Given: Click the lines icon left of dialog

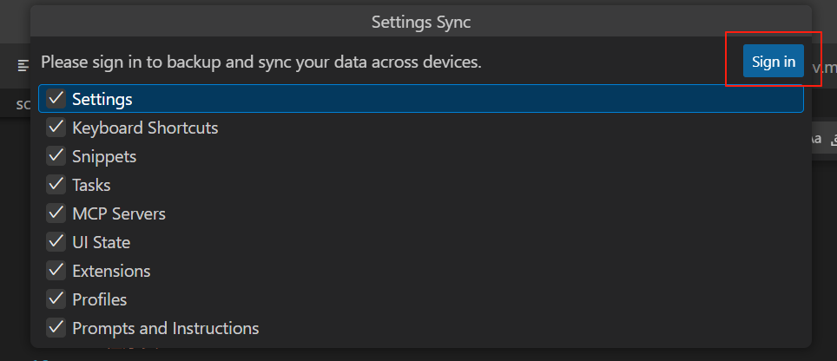Looking at the screenshot, I should click(x=23, y=66).
